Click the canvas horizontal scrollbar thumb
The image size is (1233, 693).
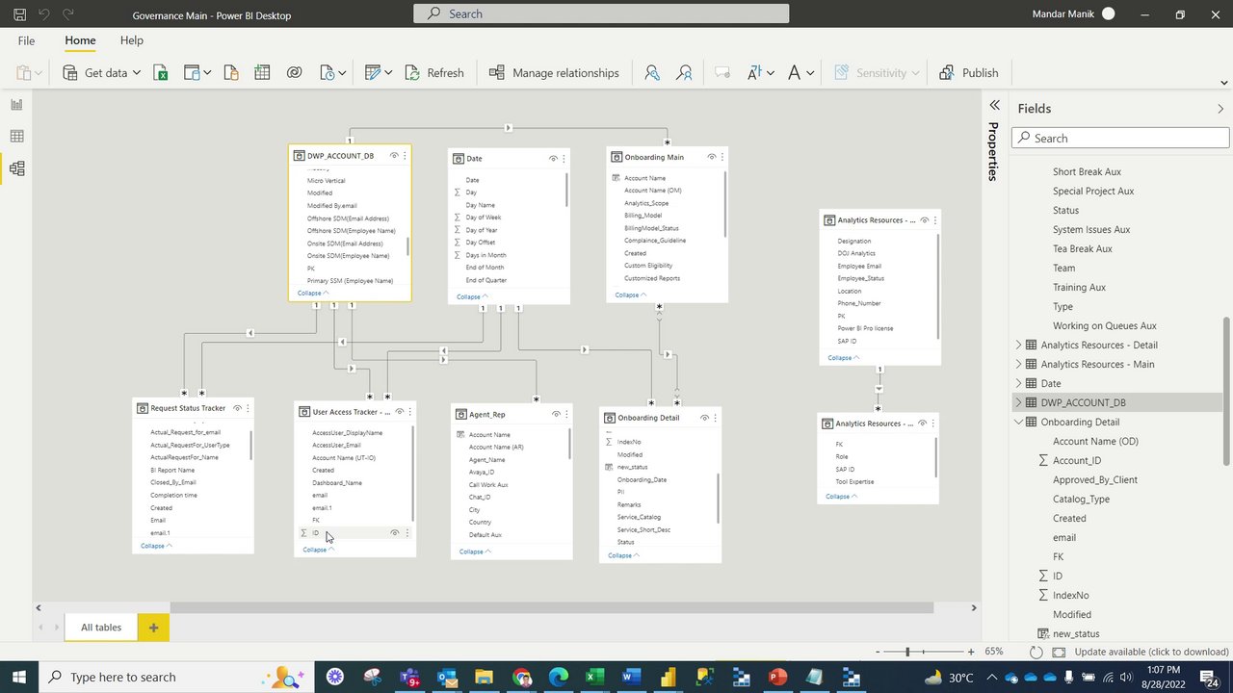[x=552, y=607]
